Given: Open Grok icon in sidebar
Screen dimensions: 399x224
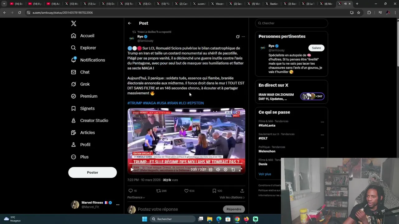Looking at the screenshot, I should point(74,84).
